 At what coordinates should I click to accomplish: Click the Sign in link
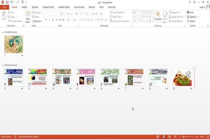[202, 7]
